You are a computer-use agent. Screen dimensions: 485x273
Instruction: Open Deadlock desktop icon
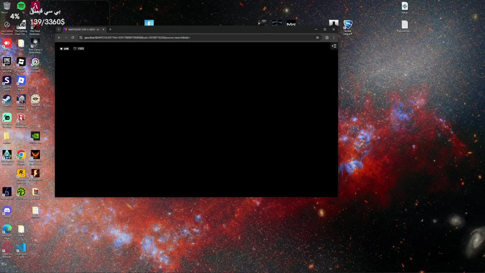(35, 100)
